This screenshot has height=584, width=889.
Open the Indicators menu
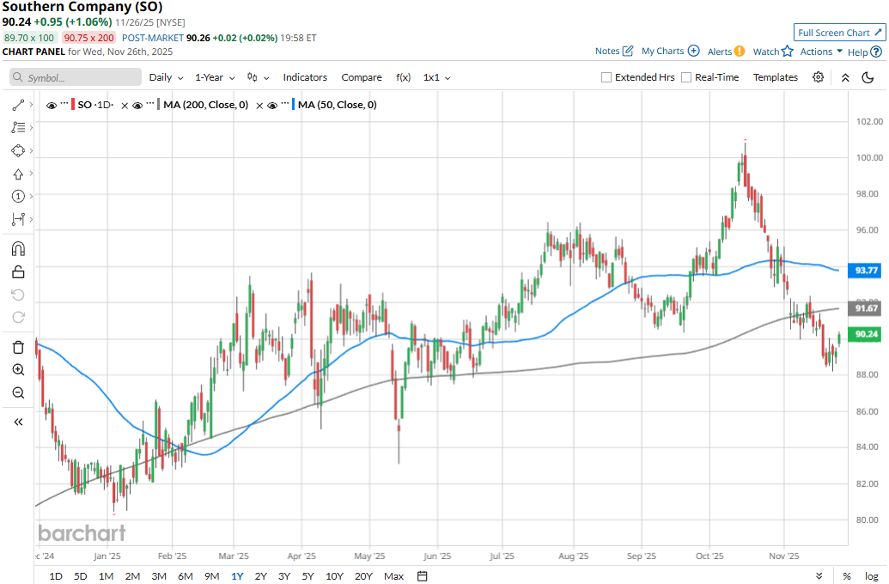coord(305,77)
